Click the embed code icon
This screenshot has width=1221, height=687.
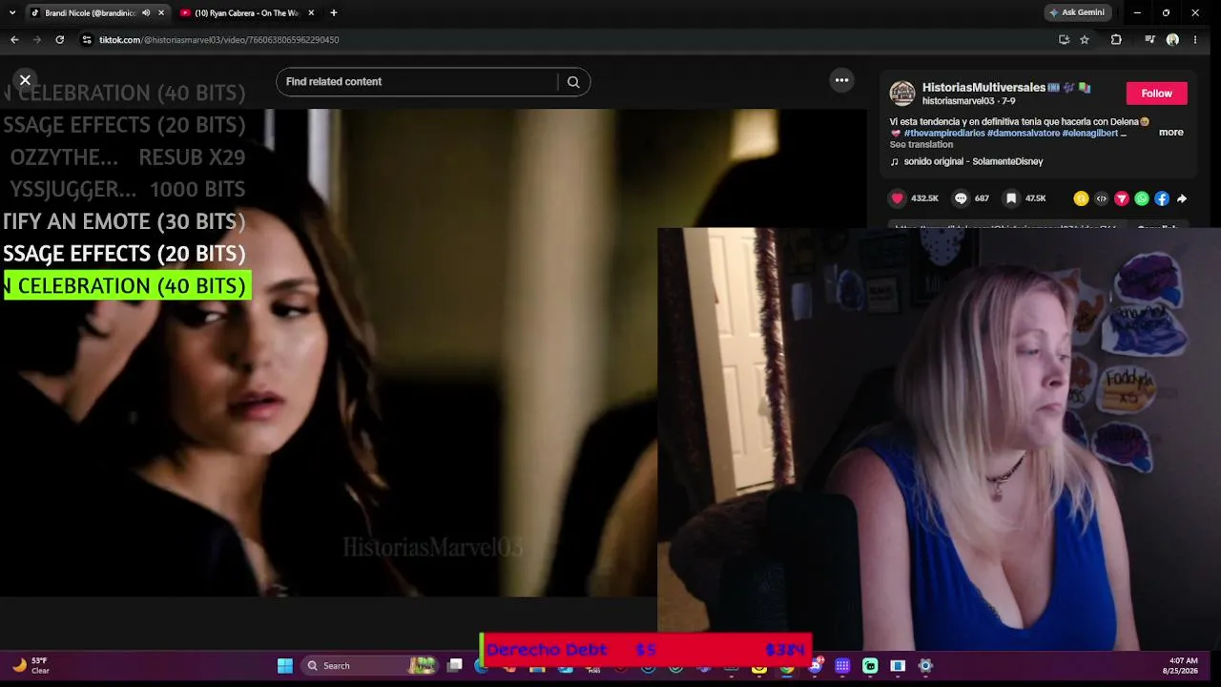tap(1101, 198)
